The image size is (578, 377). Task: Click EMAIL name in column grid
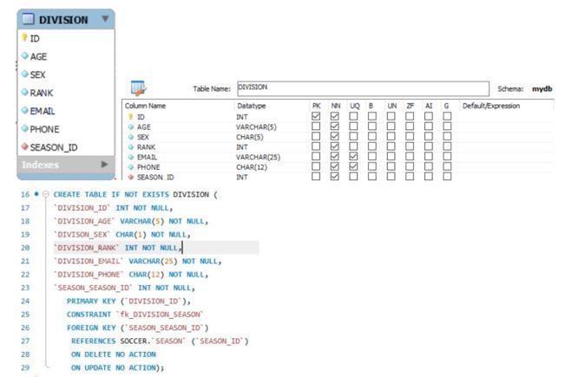point(147,157)
